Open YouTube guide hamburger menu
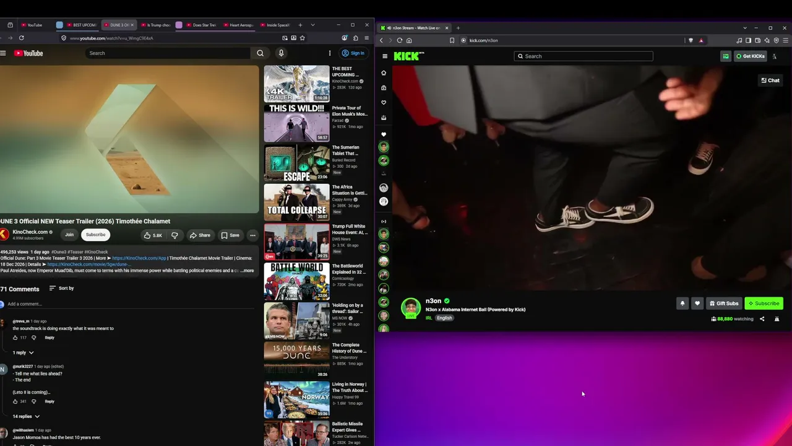Image resolution: width=792 pixels, height=446 pixels. (3, 53)
